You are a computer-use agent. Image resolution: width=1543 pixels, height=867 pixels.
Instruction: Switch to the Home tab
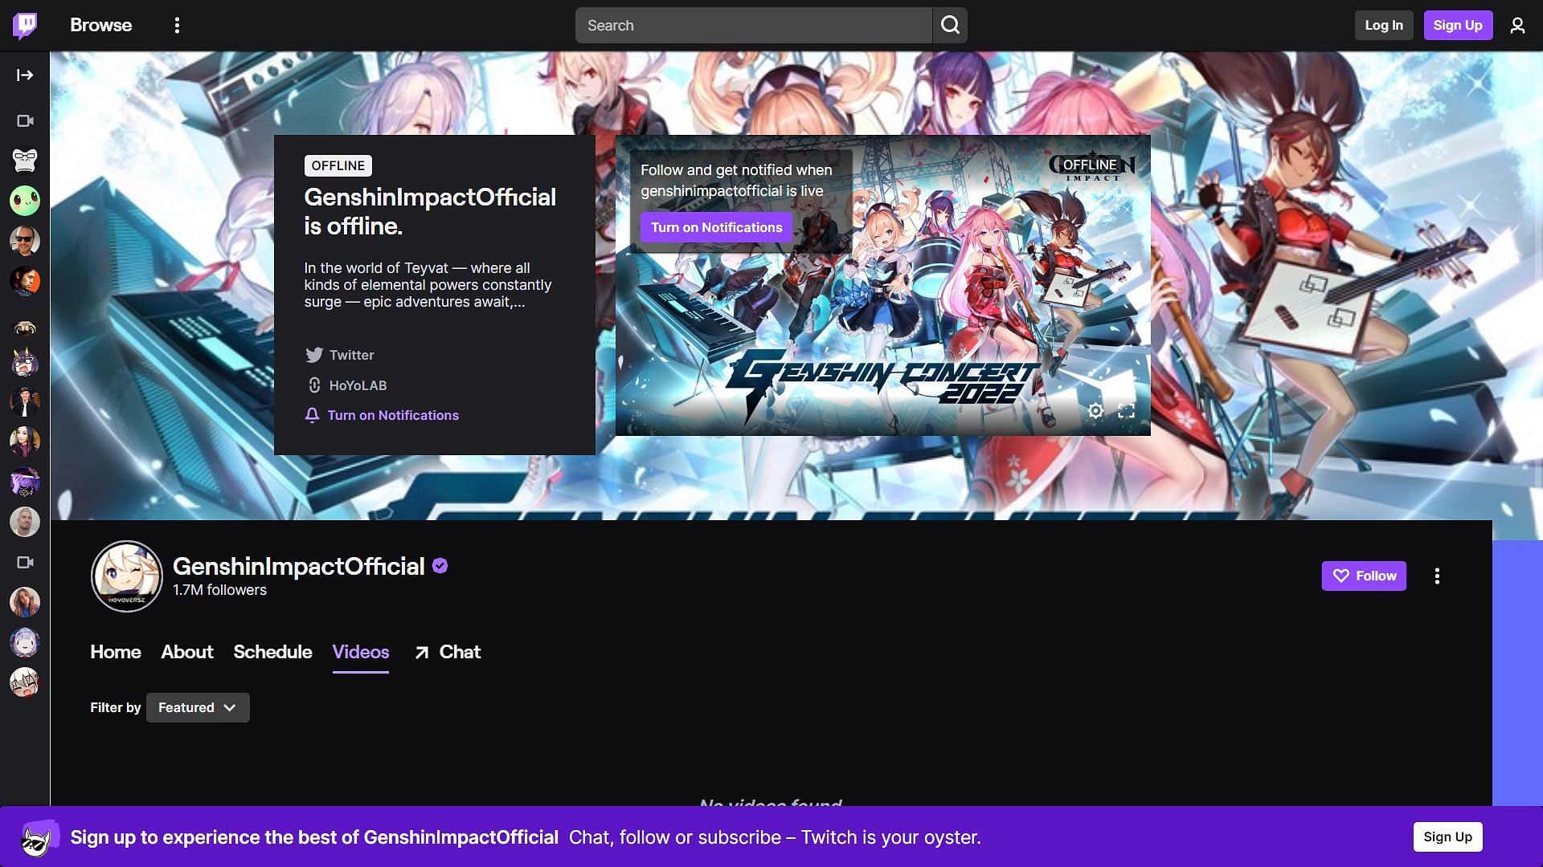click(x=116, y=652)
